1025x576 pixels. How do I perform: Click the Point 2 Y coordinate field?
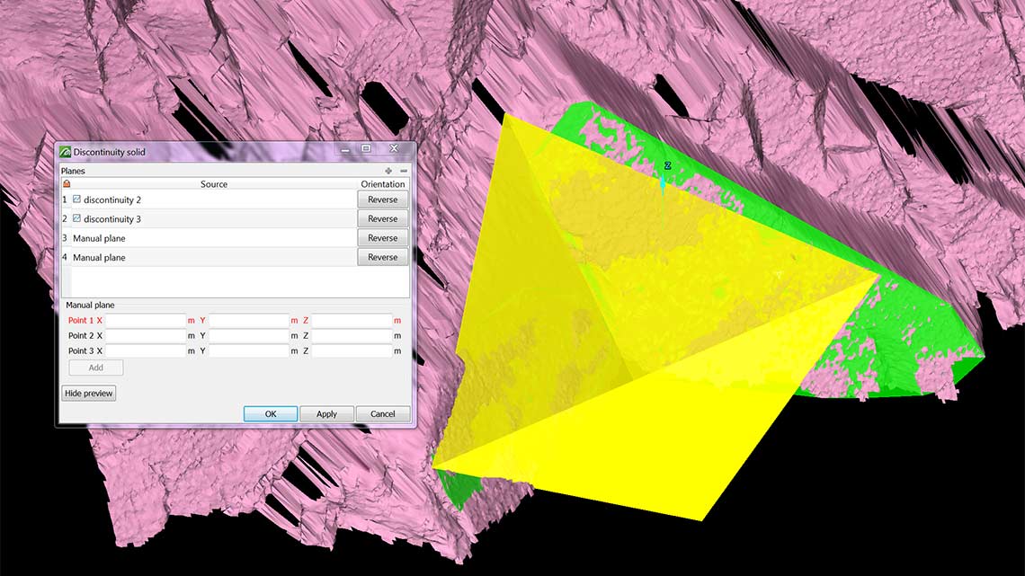[x=248, y=336]
